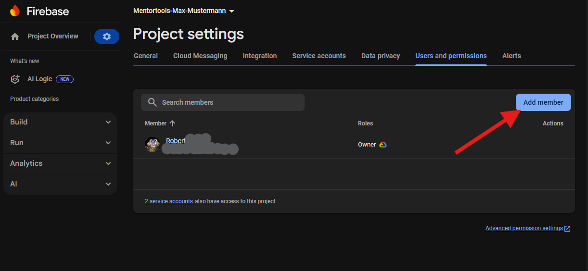Switch to the Cloud Messaging tab
The image size is (588, 271).
200,56
